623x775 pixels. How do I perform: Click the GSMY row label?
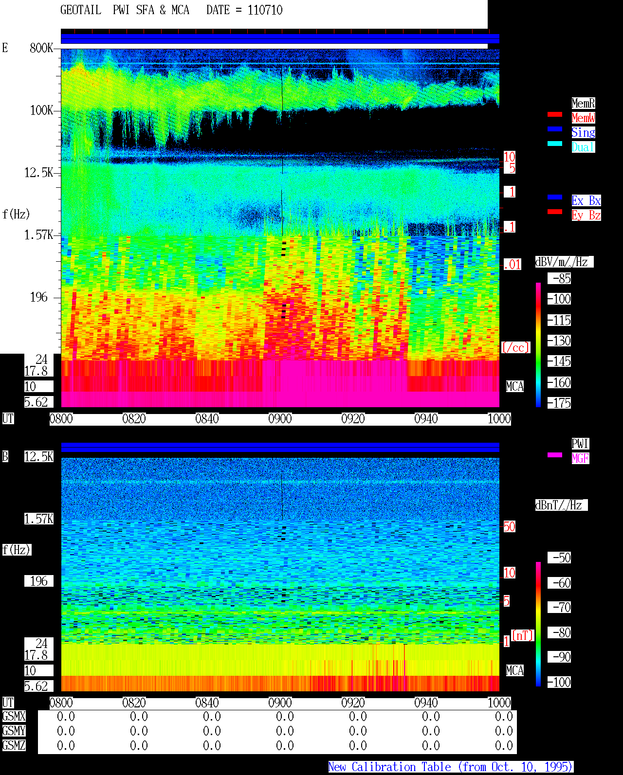point(14,731)
